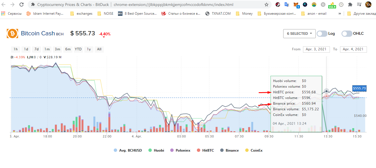Enable the Log scale toggle
The image size is (376, 168).
tap(322, 34)
